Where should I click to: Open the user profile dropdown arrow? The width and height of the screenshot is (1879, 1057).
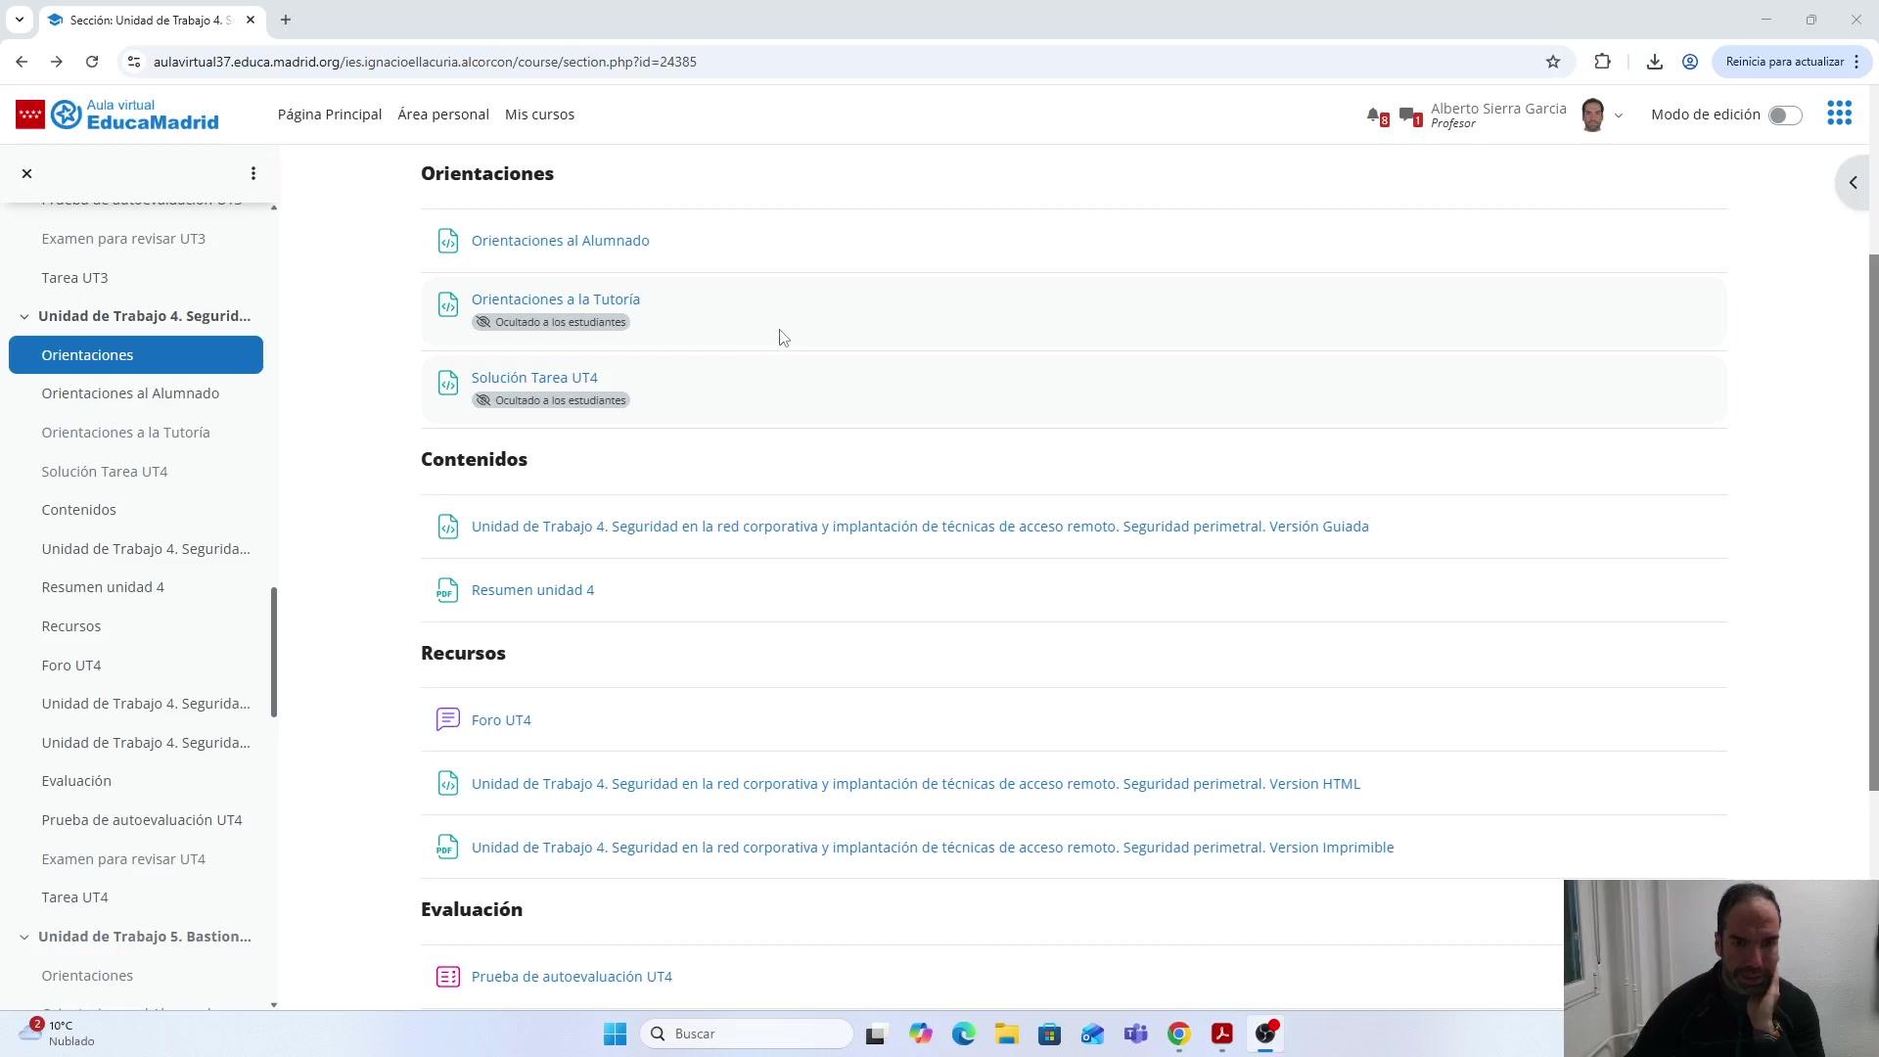tap(1619, 115)
